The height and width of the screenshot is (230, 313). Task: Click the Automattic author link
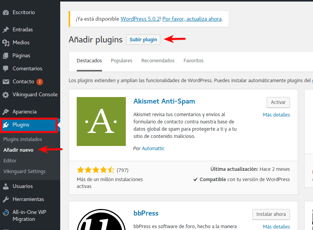pyautogui.click(x=153, y=149)
